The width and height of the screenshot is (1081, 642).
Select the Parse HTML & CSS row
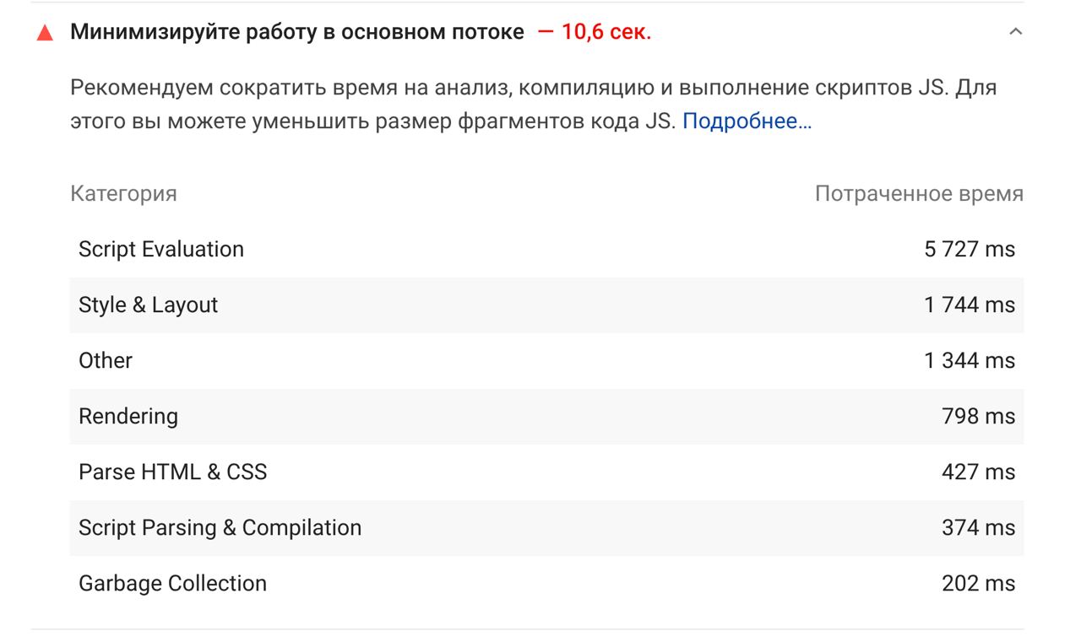[546, 472]
